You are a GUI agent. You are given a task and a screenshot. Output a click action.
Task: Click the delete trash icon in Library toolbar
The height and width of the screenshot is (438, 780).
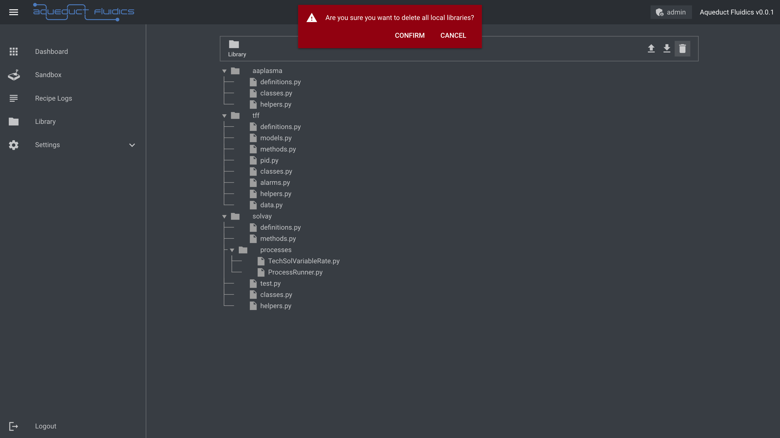(x=682, y=49)
